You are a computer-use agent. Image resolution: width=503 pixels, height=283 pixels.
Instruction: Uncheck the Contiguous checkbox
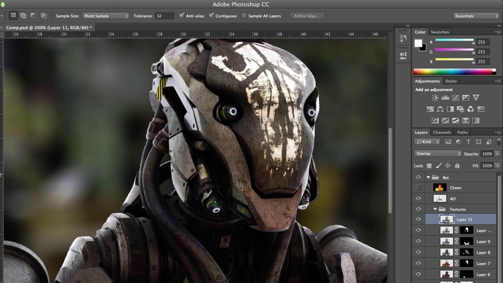pyautogui.click(x=211, y=15)
